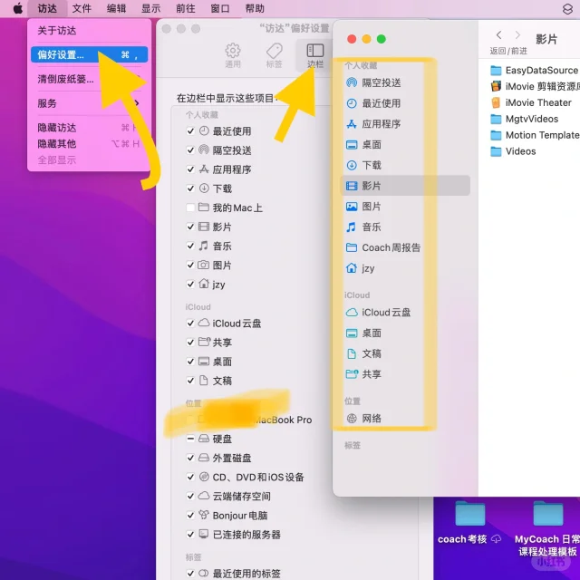Toggle the 最近使用的标签 checkbox

tap(190, 574)
